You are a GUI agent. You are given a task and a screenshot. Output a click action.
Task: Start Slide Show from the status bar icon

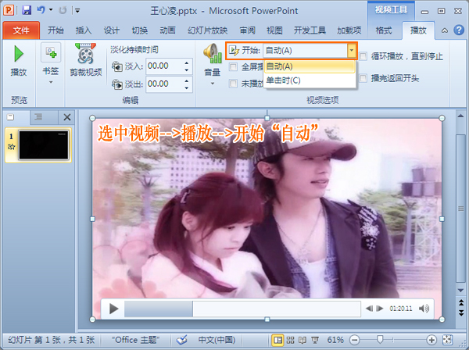tap(315, 340)
